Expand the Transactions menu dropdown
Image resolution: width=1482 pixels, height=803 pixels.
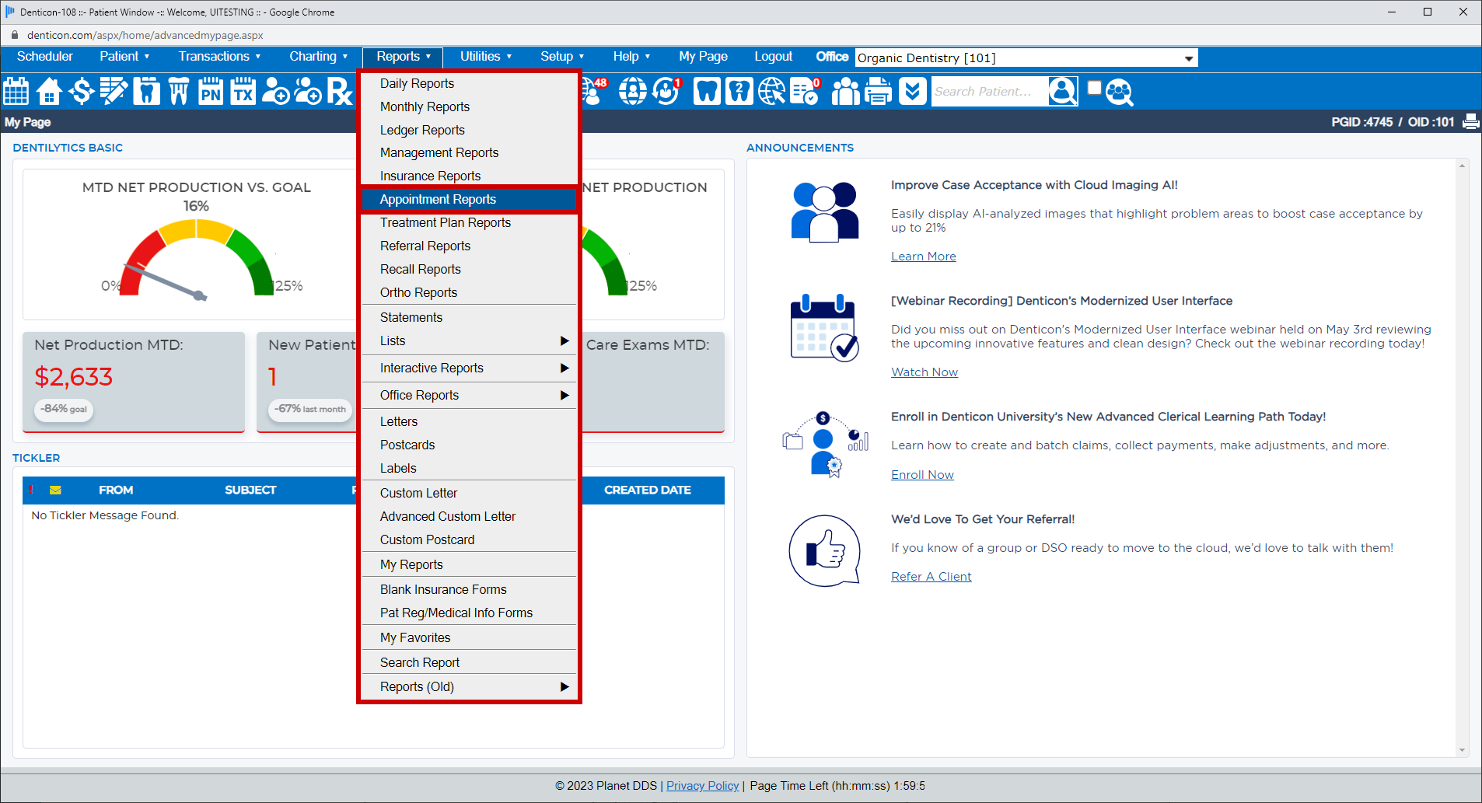click(219, 57)
